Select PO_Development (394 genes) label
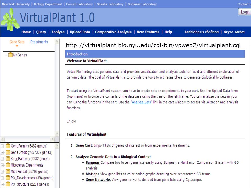 (x=32, y=178)
